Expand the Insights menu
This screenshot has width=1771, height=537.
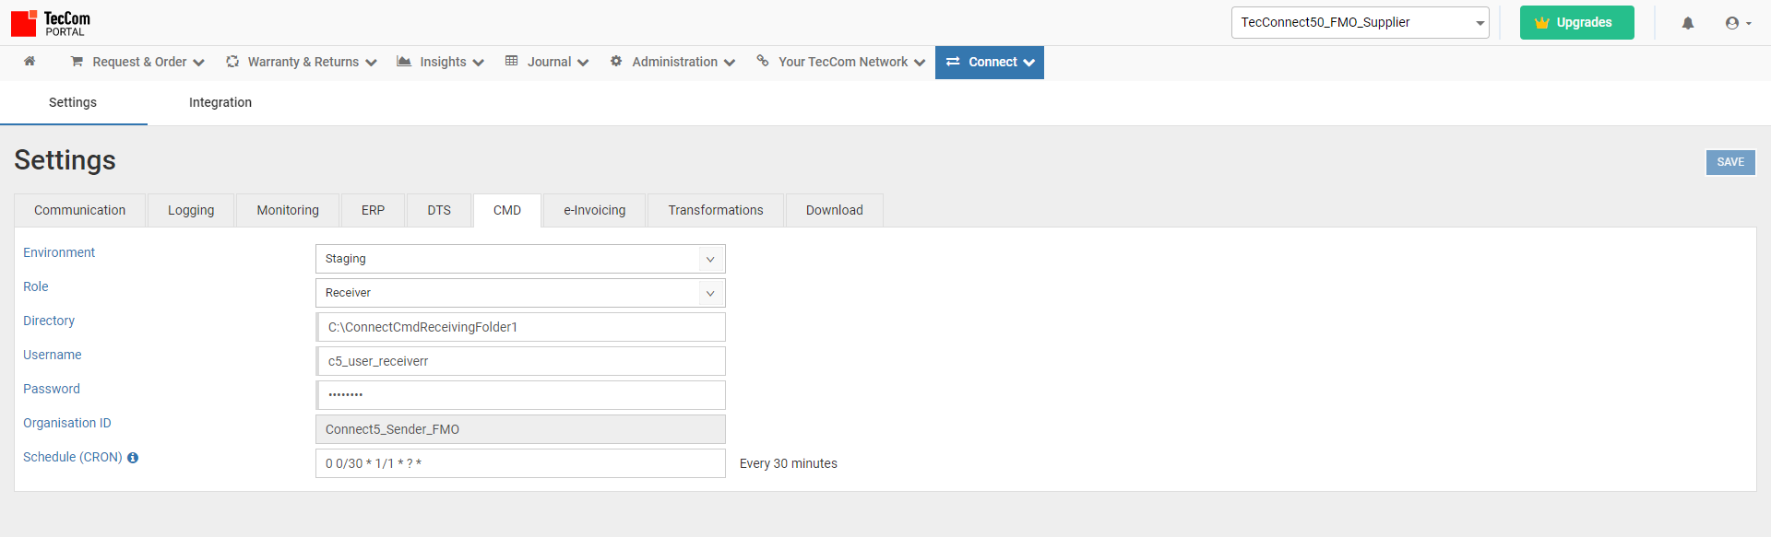point(441,62)
